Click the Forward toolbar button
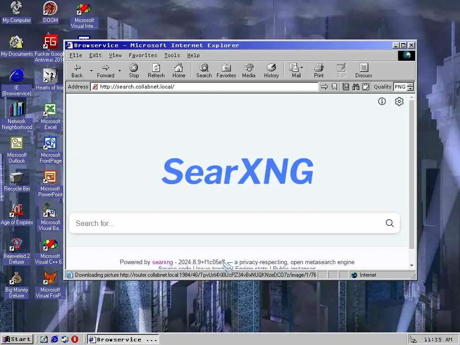Viewport: 460px width, 345px height. 106,71
